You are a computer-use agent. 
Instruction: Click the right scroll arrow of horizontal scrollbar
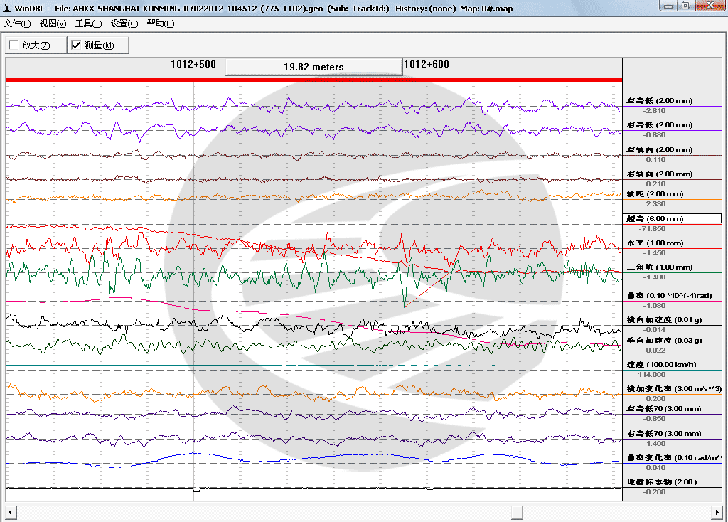pos(717,512)
